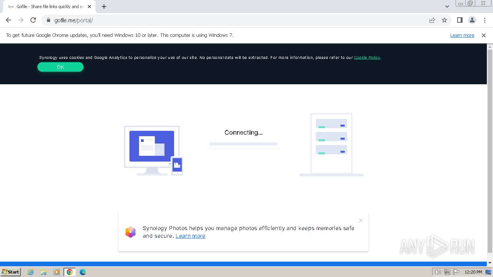Launch Internet Explorer from taskbar
493x277 pixels.
[x=31, y=272]
